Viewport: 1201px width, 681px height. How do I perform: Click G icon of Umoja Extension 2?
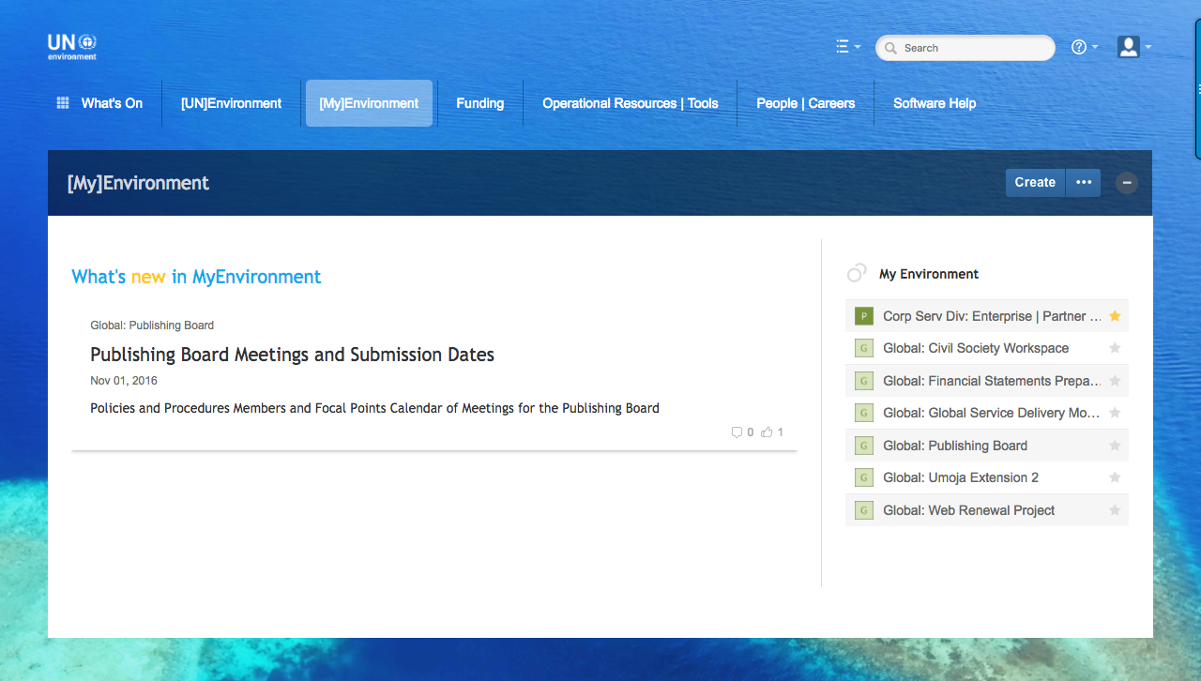click(864, 477)
